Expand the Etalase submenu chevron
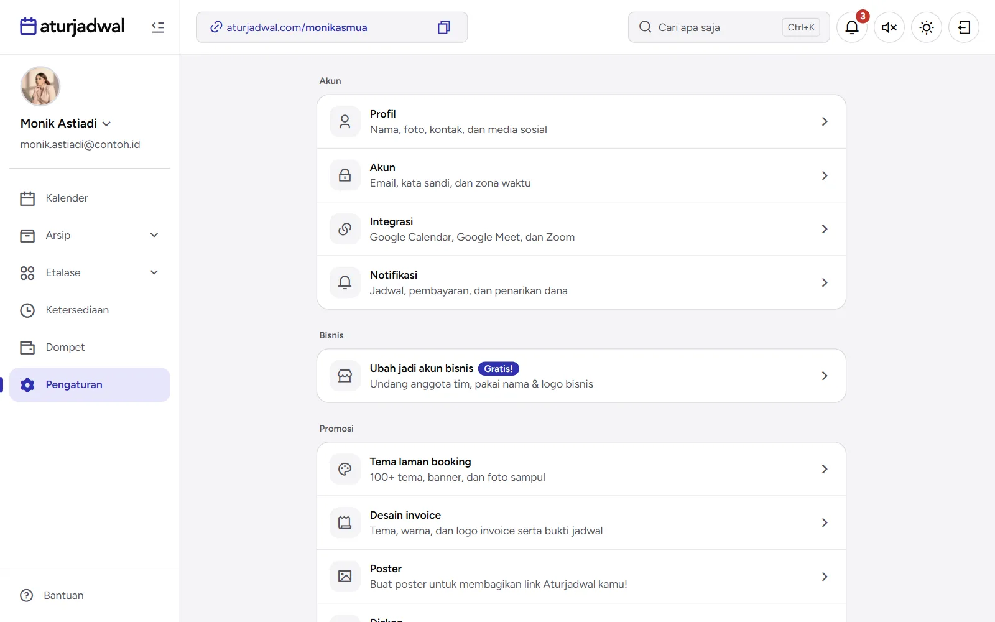This screenshot has width=995, height=622. [154, 272]
